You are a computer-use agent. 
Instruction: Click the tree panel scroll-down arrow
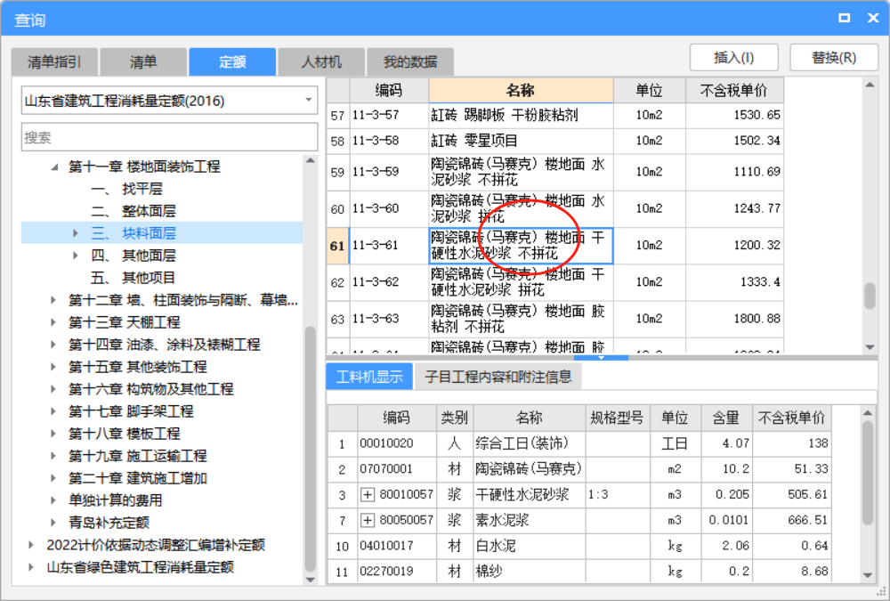click(x=310, y=580)
